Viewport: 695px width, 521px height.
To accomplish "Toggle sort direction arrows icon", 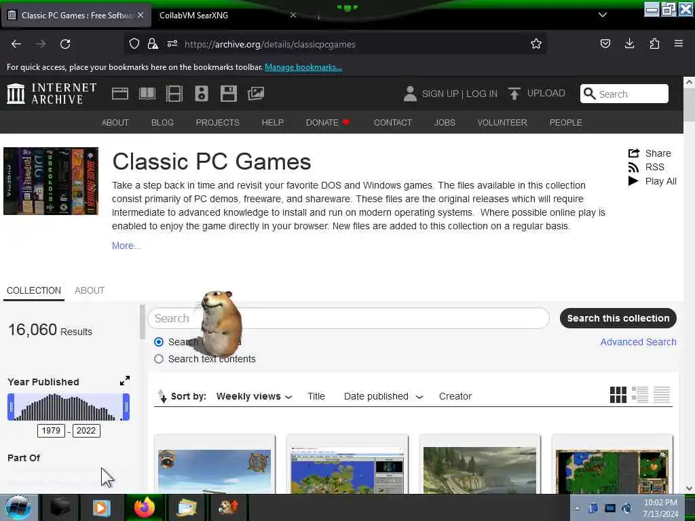I will pos(162,395).
